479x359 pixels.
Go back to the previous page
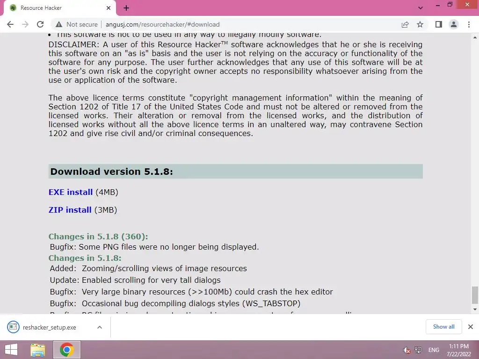pyautogui.click(x=10, y=24)
